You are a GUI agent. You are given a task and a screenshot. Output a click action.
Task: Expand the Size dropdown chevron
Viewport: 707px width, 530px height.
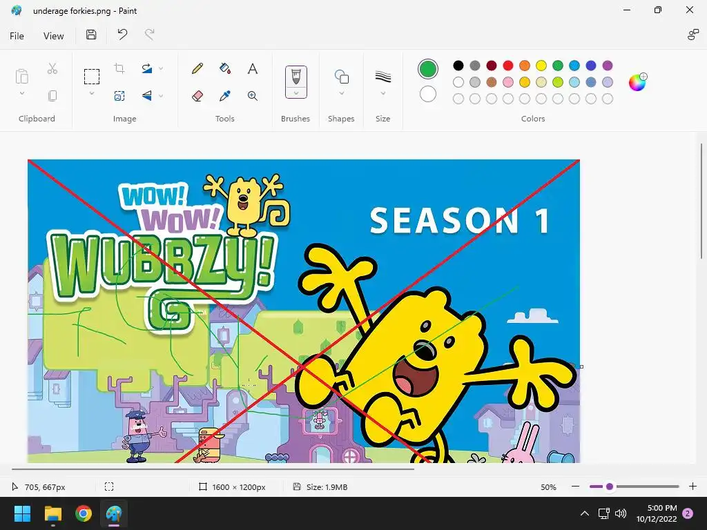382,93
